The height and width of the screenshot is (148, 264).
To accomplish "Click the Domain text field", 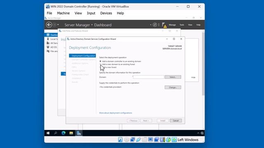I will pos(148,77).
